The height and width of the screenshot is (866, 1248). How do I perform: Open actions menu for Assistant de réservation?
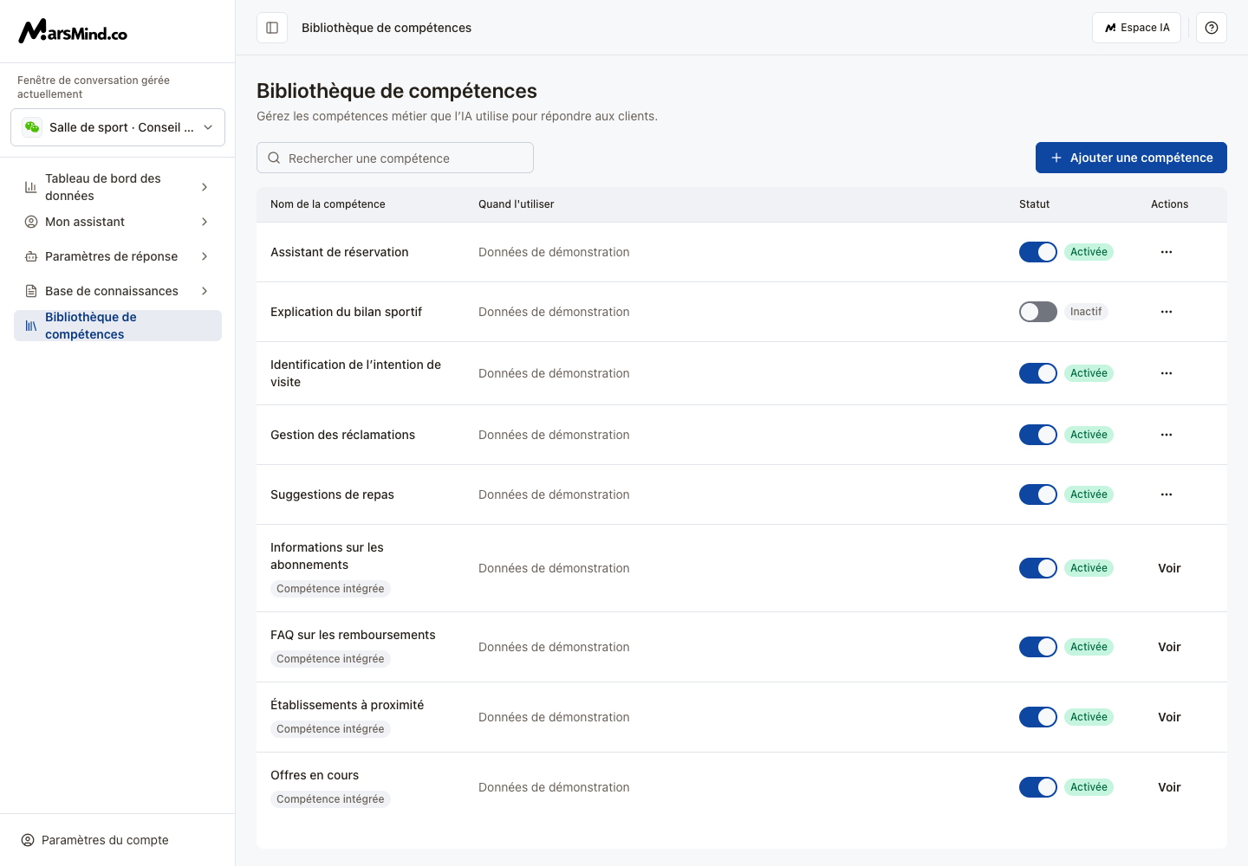1167,252
